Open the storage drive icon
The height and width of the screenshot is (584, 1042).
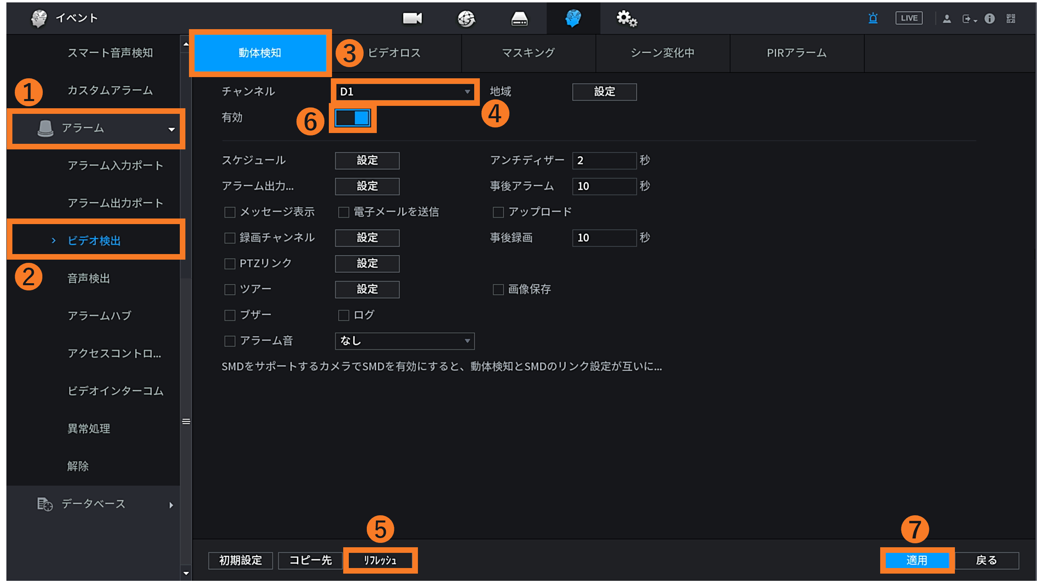[519, 18]
